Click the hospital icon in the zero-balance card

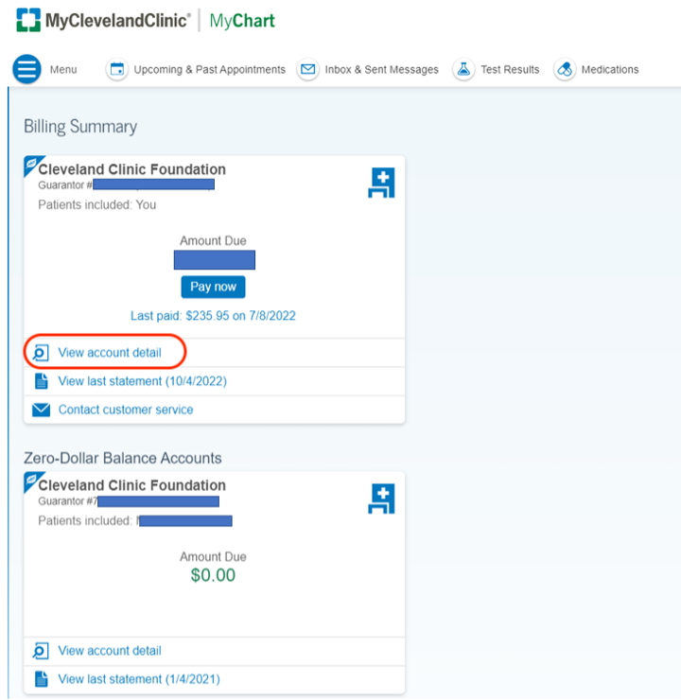381,499
